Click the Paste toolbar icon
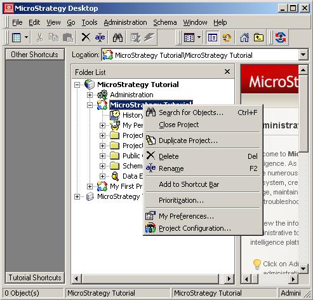313x300 pixels. 68,37
